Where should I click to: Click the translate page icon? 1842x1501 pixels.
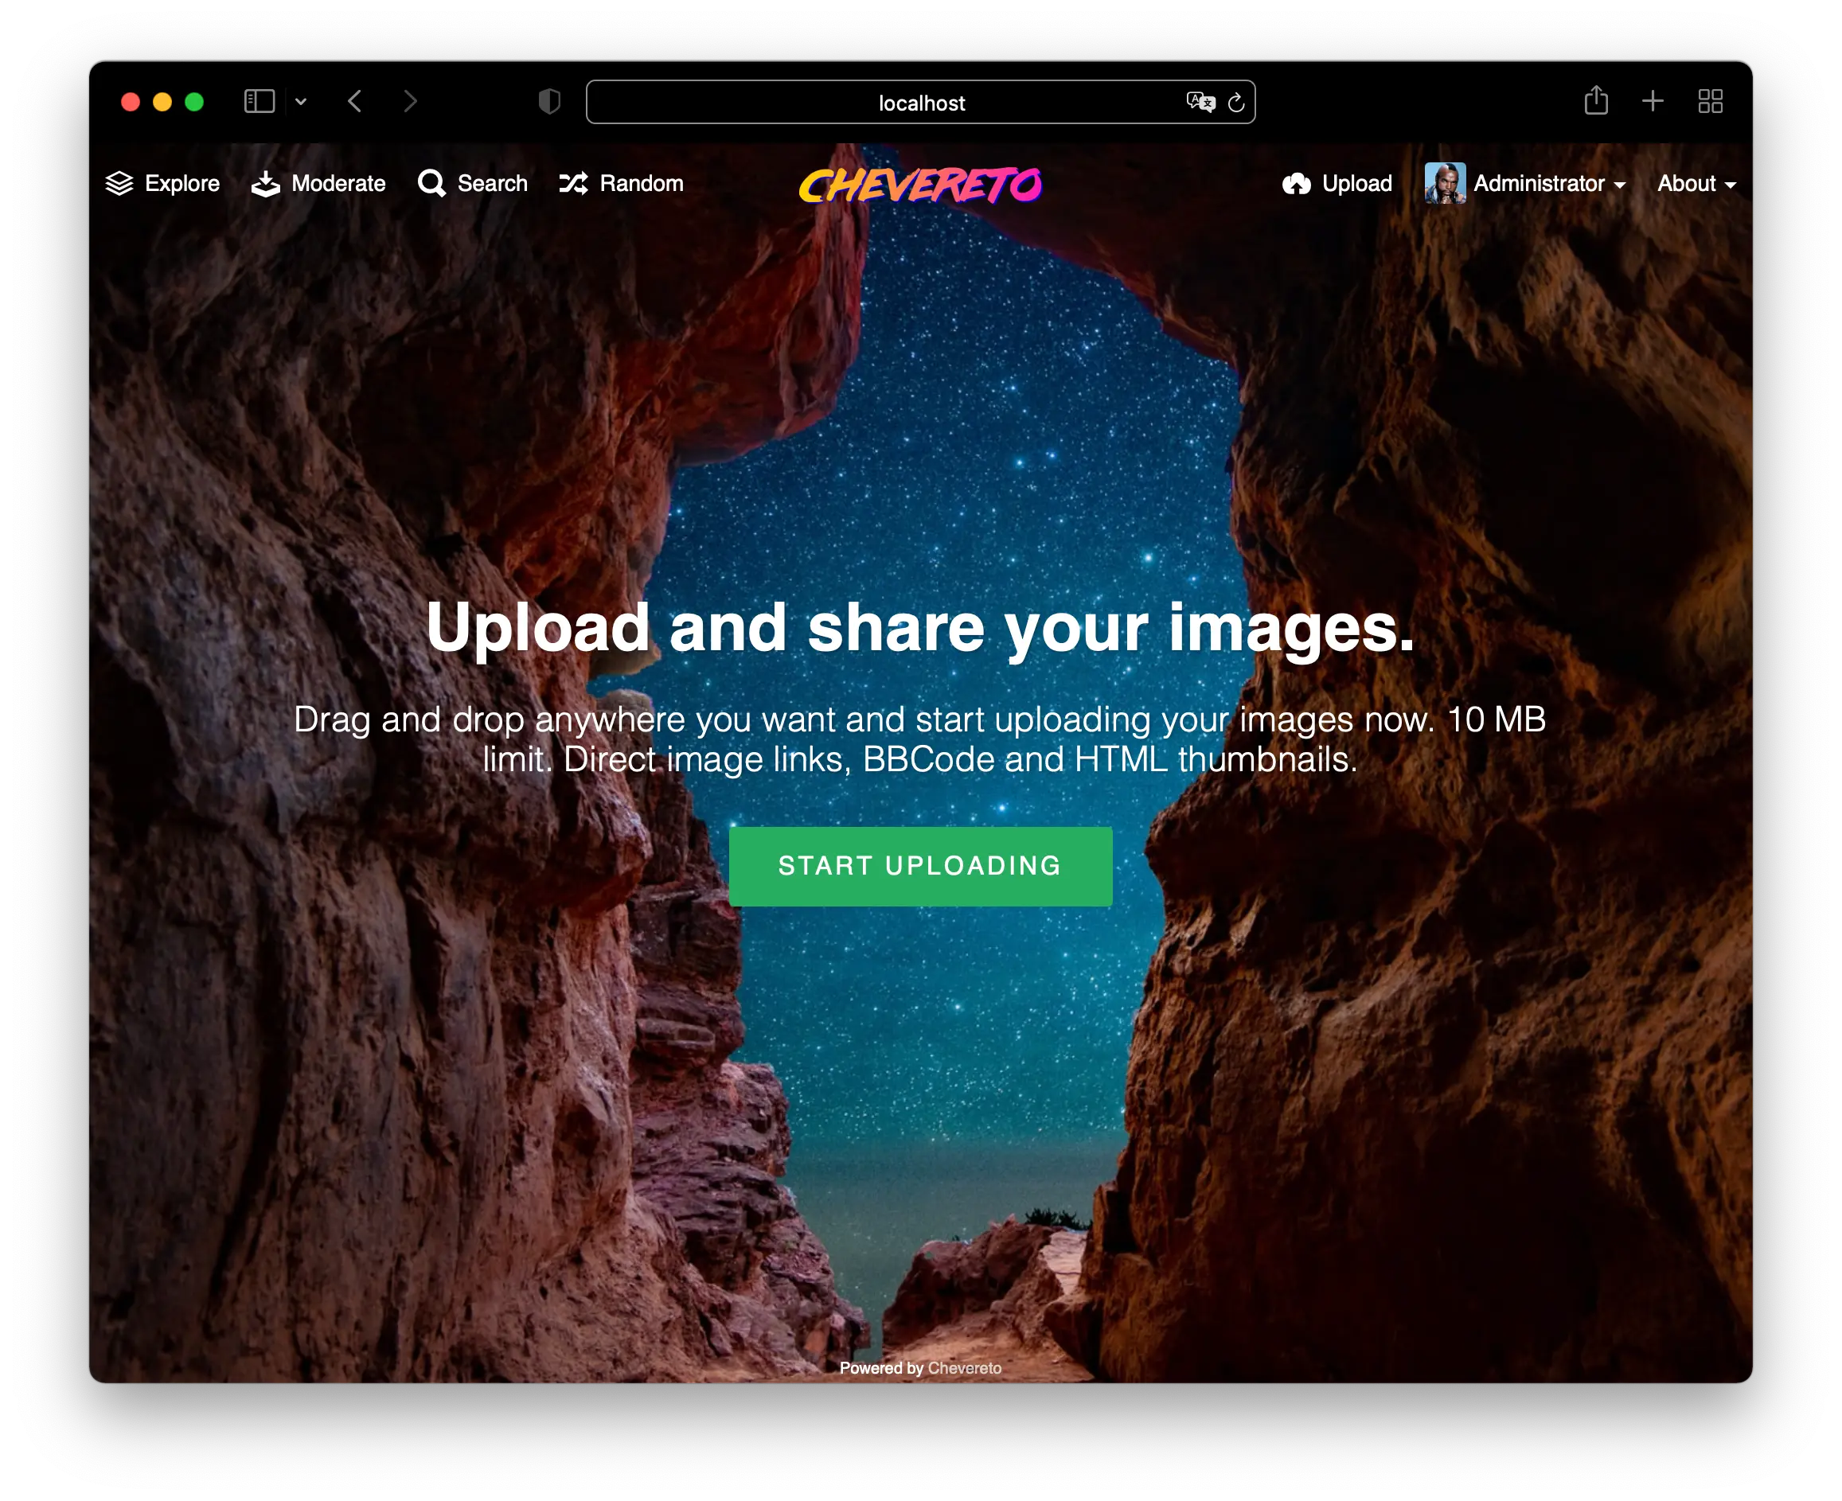coord(1200,102)
